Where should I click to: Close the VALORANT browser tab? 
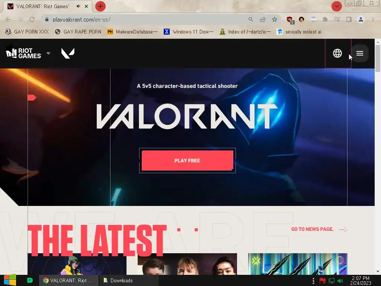click(86, 6)
